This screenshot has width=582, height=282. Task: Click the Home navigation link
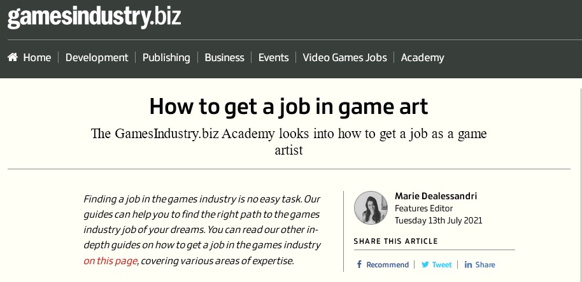click(x=37, y=57)
